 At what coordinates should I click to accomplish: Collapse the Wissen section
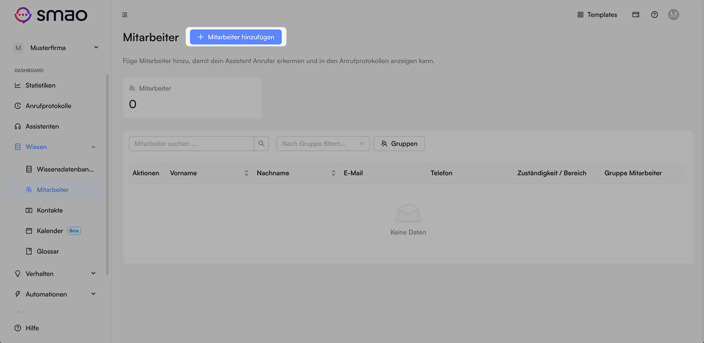[55, 147]
